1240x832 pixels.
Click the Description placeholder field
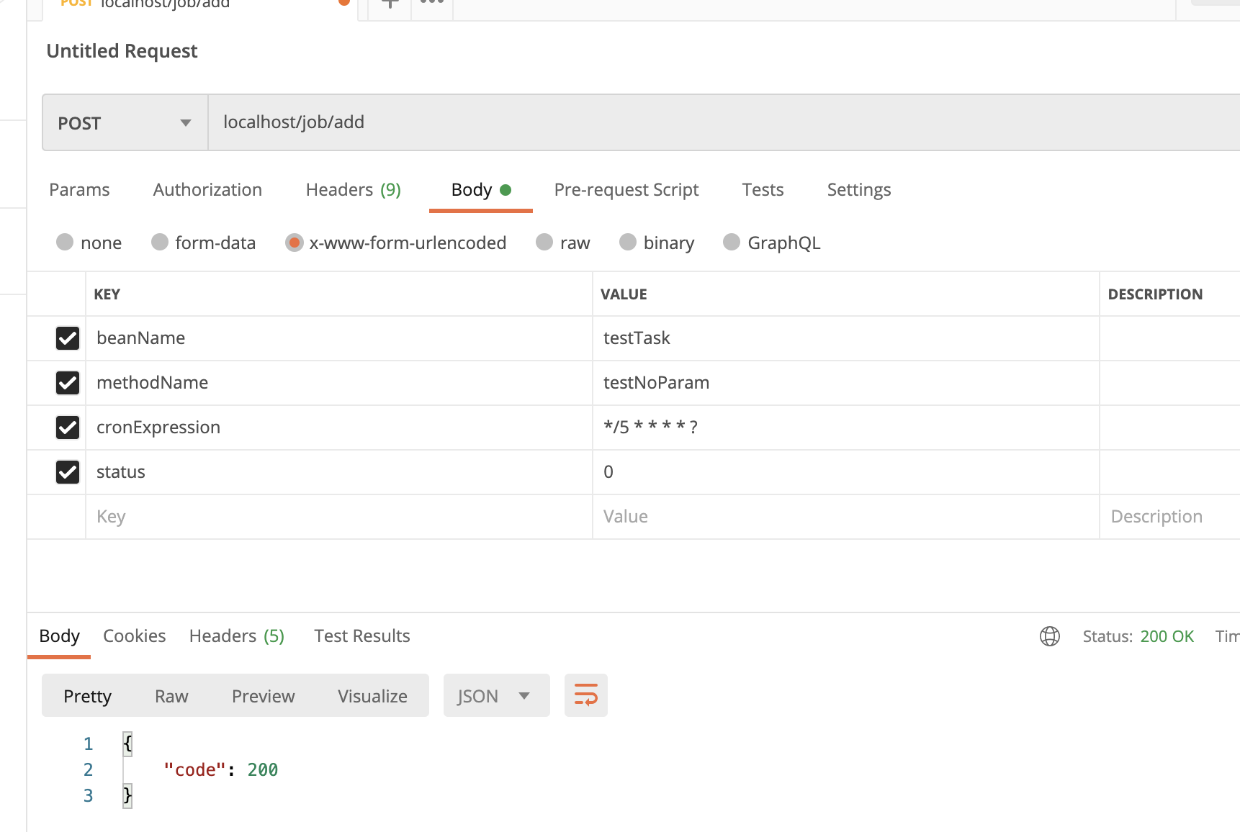pos(1169,517)
